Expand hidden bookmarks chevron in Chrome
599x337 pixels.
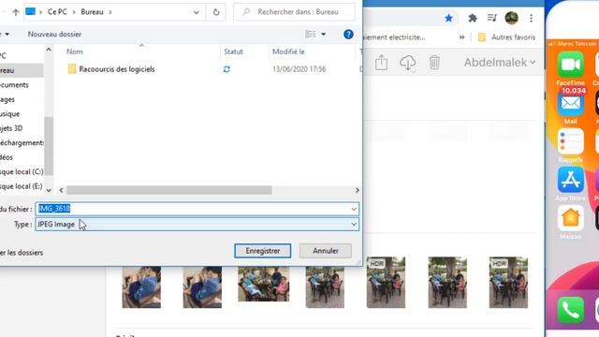point(461,37)
